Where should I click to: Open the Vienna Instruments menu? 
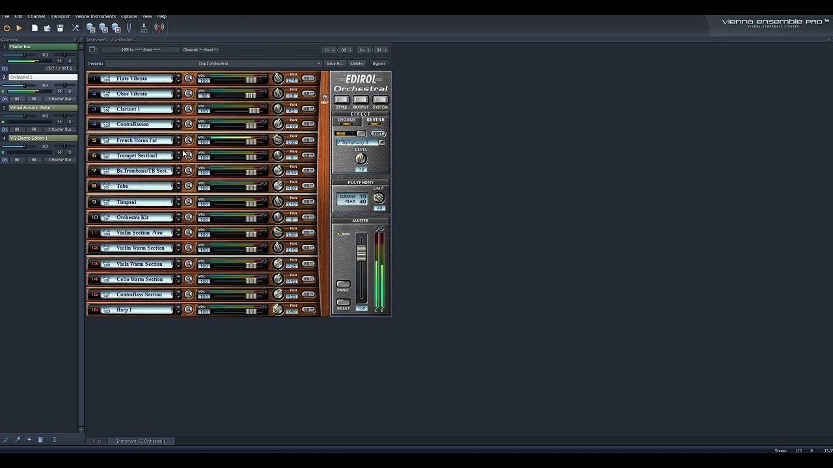click(x=95, y=16)
